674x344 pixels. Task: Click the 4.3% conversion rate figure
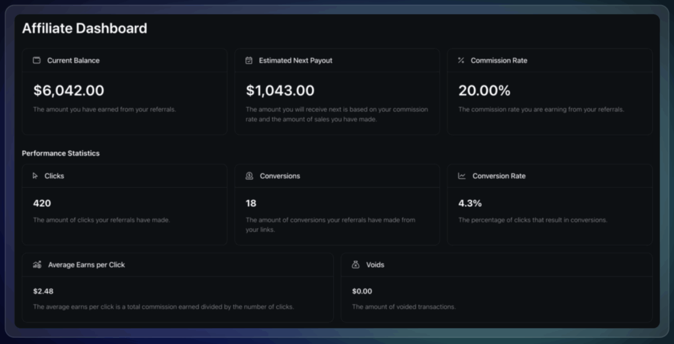pos(470,203)
